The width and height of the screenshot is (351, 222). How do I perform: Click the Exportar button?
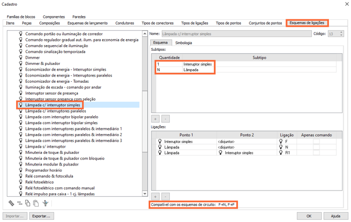[x=41, y=216]
